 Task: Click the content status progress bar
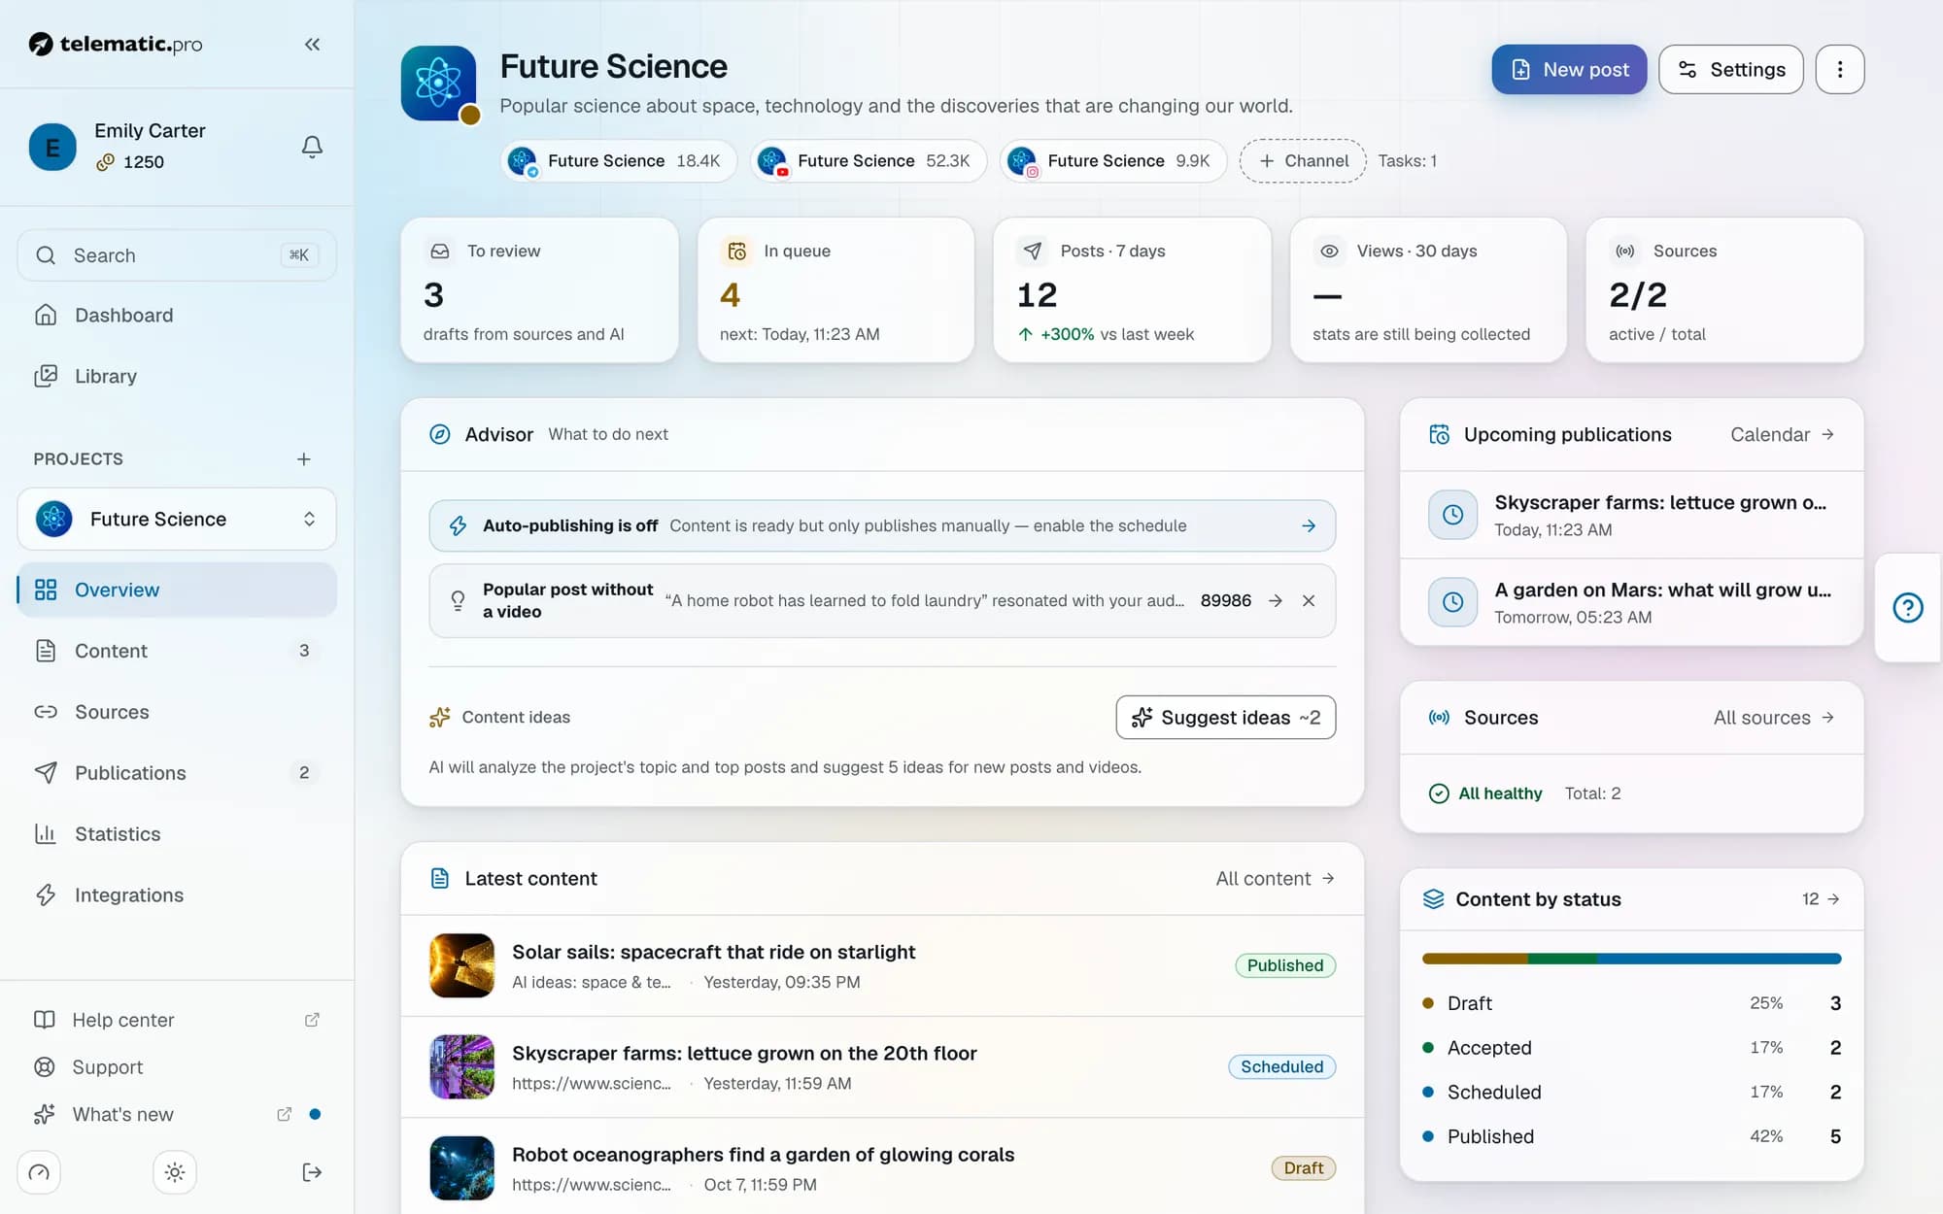point(1631,959)
